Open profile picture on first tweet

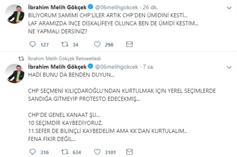point(14,14)
